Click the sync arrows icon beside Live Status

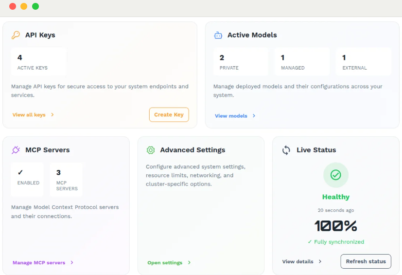(x=286, y=150)
